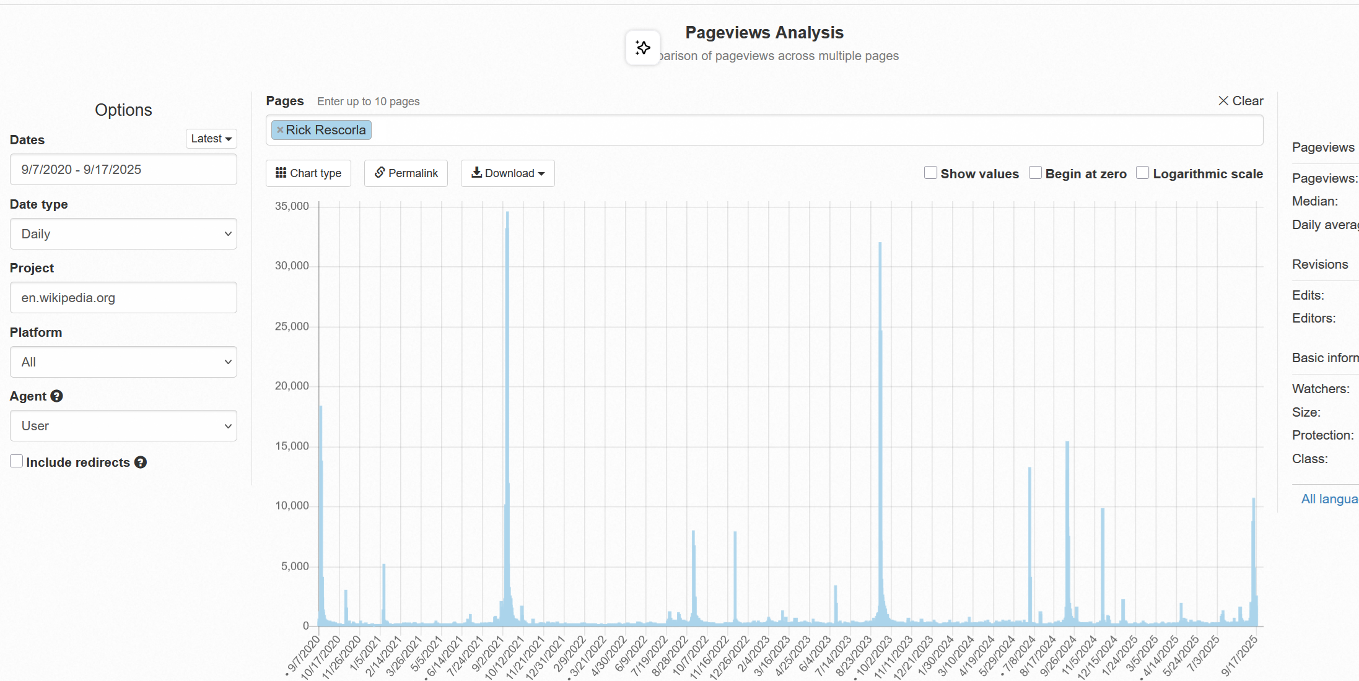Click the date range input field
Screen dimensions: 1359x681
[123, 170]
